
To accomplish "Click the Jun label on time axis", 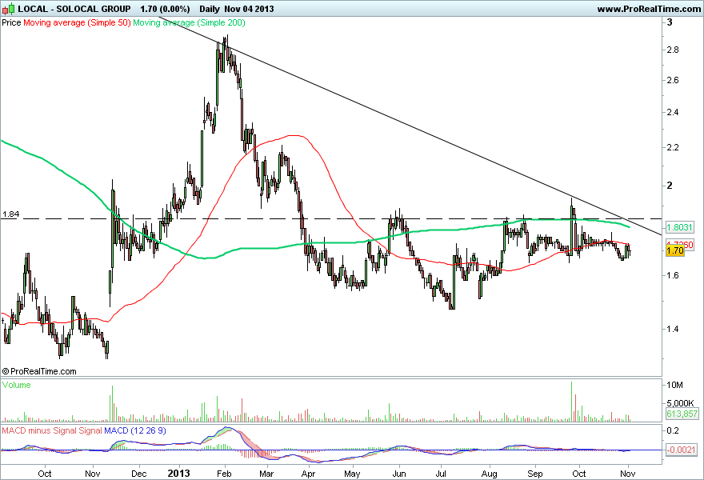I will (x=398, y=474).
